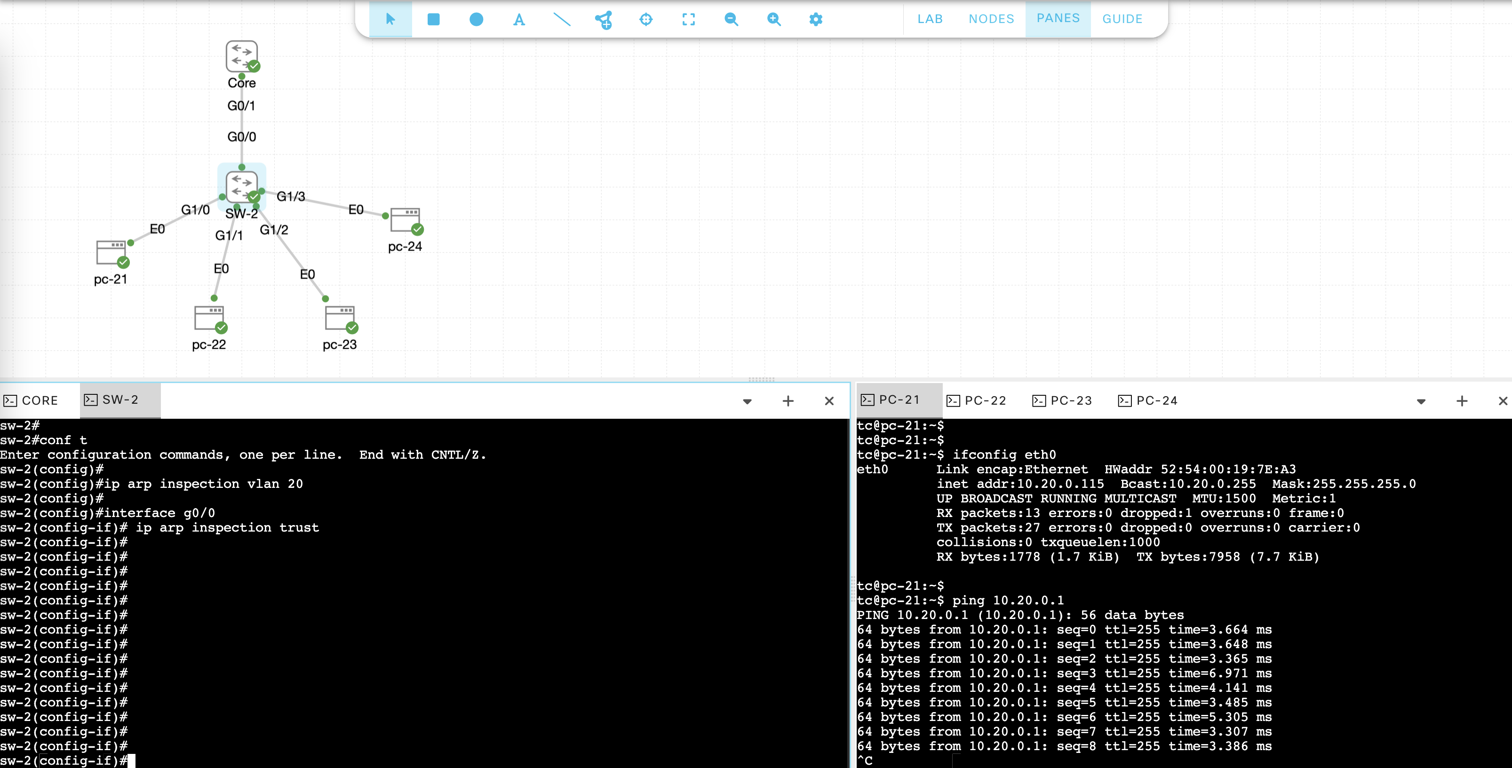Add a new tab in left pane
This screenshot has width=1512, height=768.
pos(788,401)
